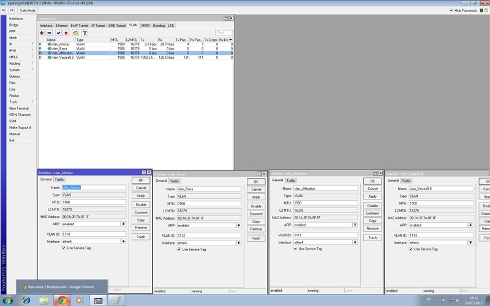Open Internet Explorer from the taskbar
Viewport: 490px width, 306px height.
click(x=26, y=300)
